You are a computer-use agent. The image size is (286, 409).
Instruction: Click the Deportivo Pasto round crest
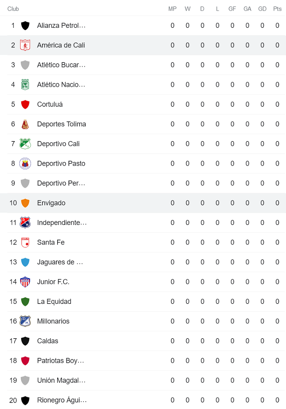click(x=25, y=164)
